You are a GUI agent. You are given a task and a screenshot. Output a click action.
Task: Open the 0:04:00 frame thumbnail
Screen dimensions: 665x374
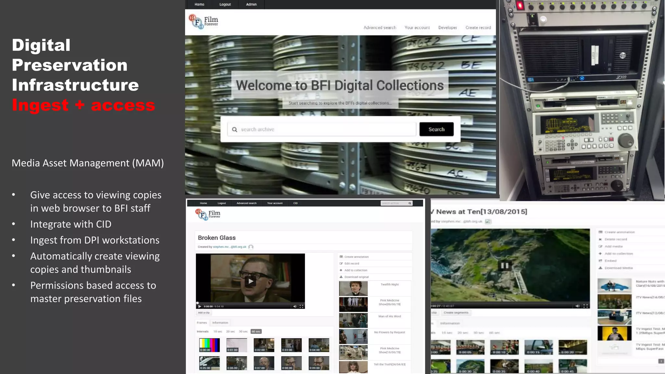tap(319, 345)
